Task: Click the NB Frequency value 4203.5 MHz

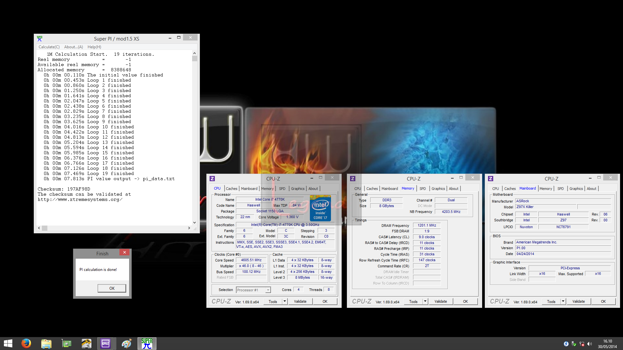Action: (451, 212)
